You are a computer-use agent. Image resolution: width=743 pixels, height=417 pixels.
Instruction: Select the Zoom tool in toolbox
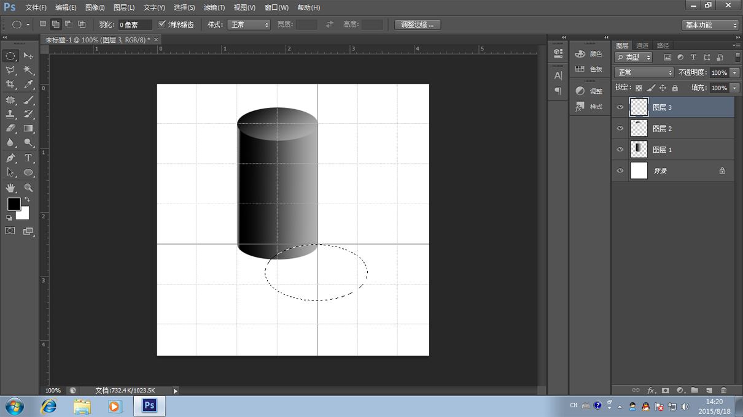(28, 188)
